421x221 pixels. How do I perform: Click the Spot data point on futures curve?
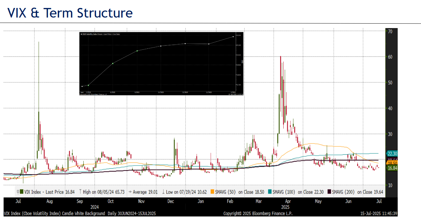pyautogui.click(x=82, y=86)
